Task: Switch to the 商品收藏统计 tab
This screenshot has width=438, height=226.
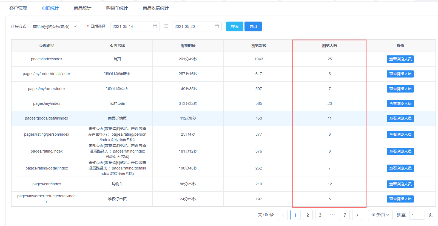Action: [156, 8]
